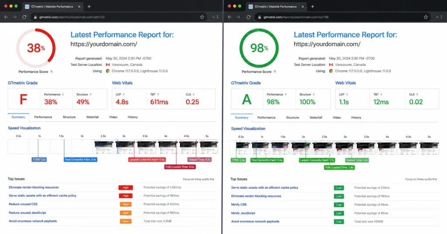Viewport: 447px width, 234px height.
Task: Open the History tab in the left report
Action: [x=133, y=117]
